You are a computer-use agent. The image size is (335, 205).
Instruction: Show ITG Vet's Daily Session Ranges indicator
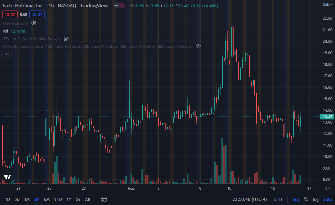(66, 39)
